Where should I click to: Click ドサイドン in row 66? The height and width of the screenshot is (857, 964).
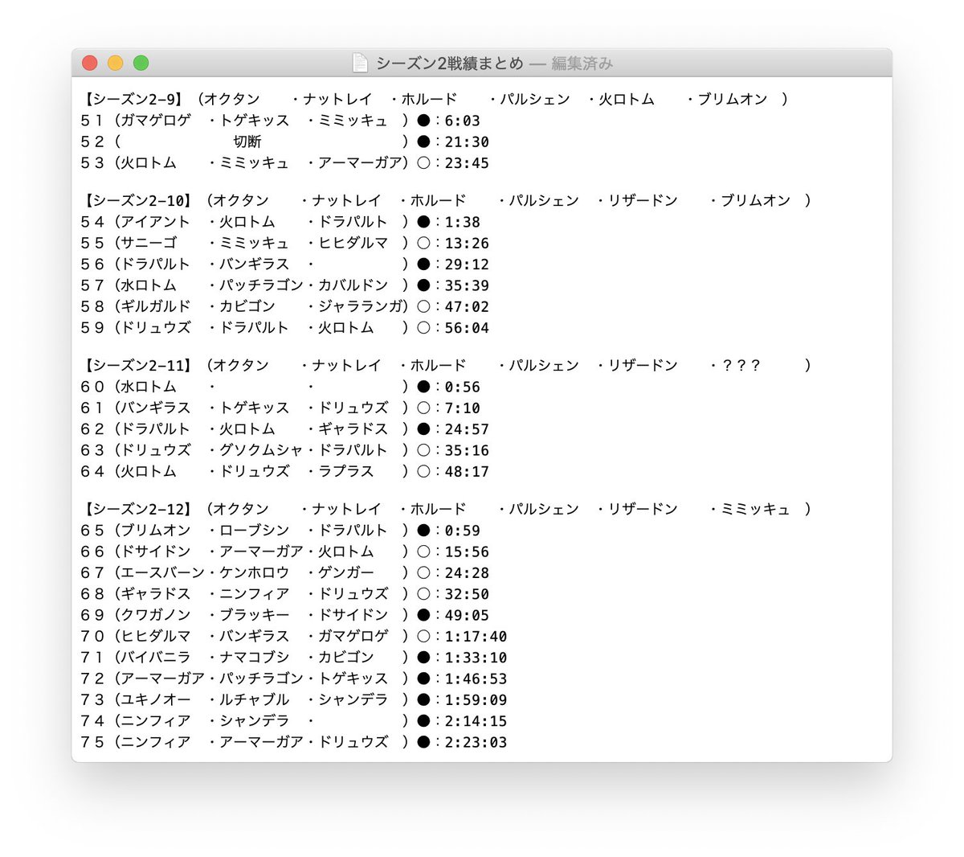pos(156,552)
